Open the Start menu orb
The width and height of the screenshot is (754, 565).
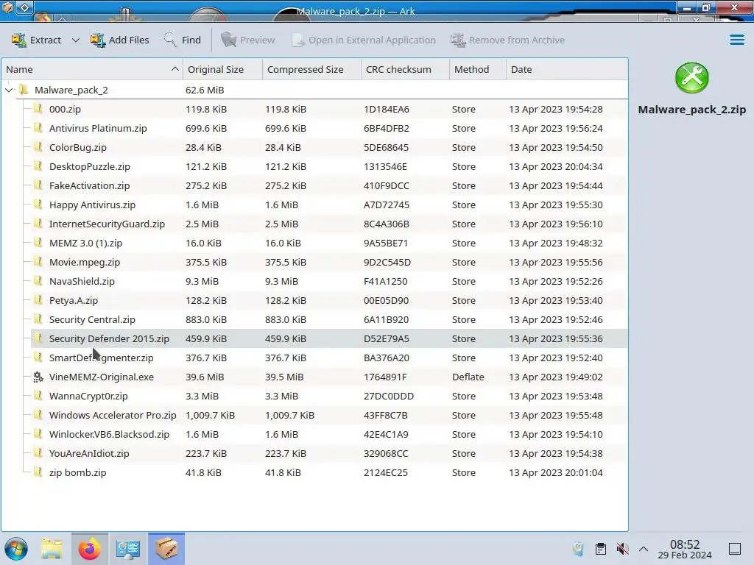coord(16,549)
